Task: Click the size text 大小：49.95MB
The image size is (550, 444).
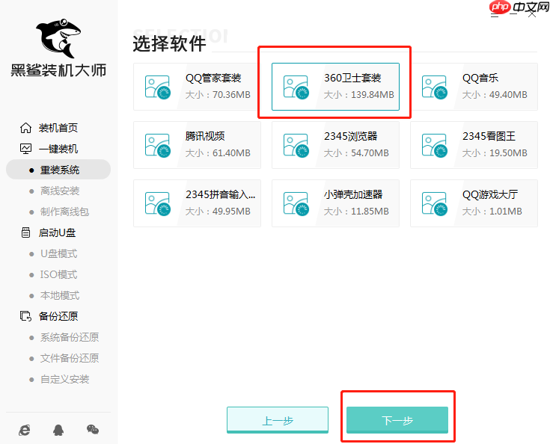Action: tap(218, 211)
